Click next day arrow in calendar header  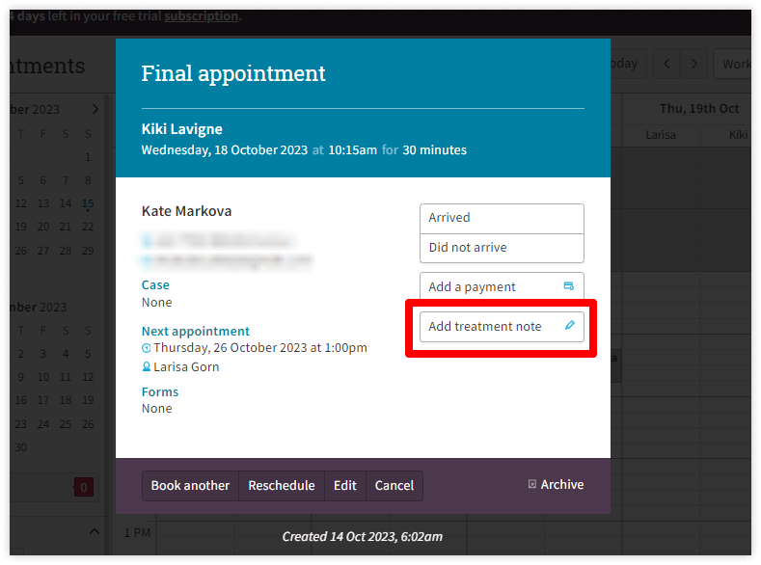694,64
